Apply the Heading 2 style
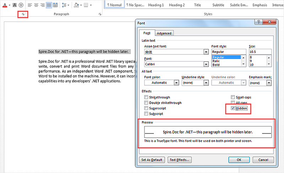 [177, 5]
